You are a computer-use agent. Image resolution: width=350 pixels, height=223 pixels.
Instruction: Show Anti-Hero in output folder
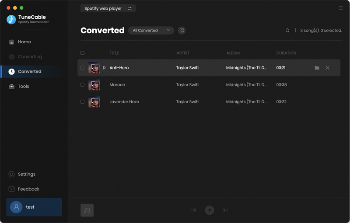tap(317, 68)
